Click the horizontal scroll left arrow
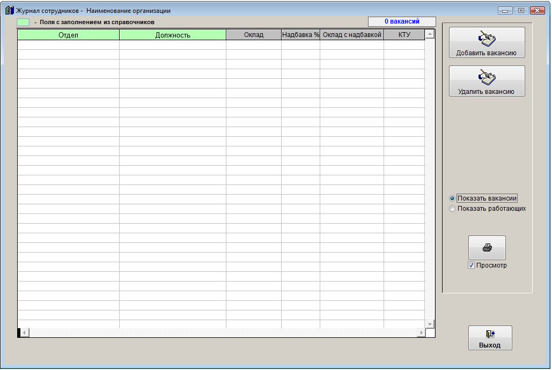This screenshot has width=552, height=370. (24, 332)
